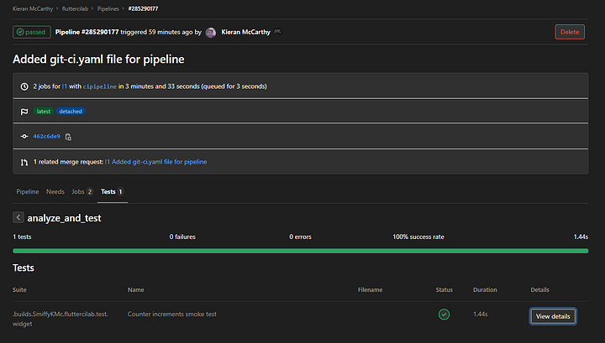Viewport: 605px width, 343px height.
Task: Click the status emoji next to author name
Action: point(277,32)
